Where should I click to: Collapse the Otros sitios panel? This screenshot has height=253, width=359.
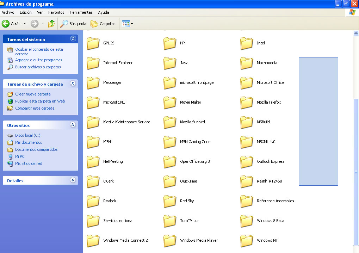coord(73,125)
